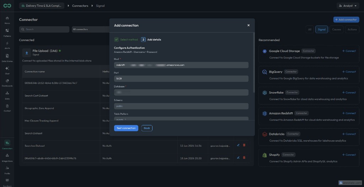Connect to BigQuery
The width and height of the screenshot is (364, 187).
[x=349, y=72]
